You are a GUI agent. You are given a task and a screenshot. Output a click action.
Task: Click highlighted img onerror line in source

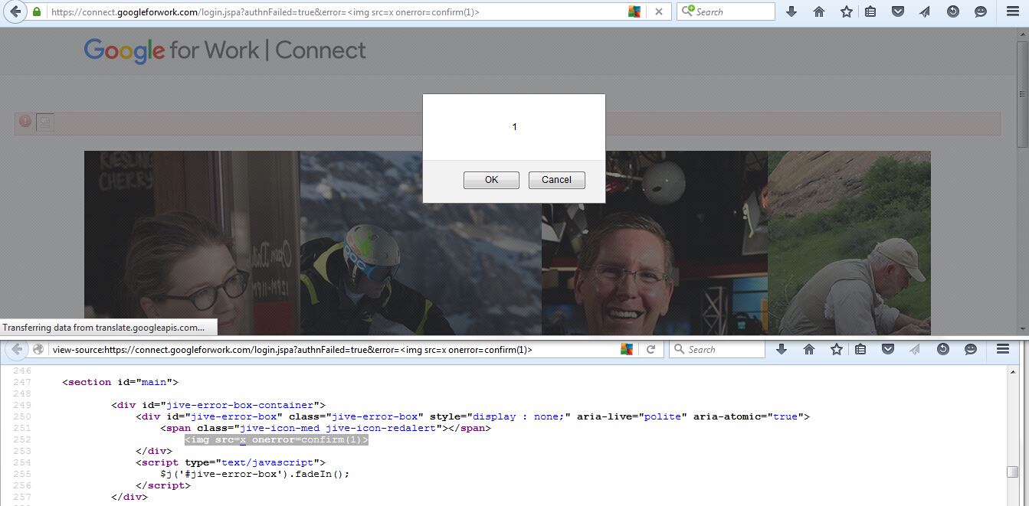277,440
